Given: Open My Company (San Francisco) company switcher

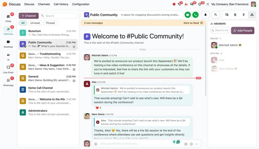Looking at the screenshot, I should click(x=230, y=4).
